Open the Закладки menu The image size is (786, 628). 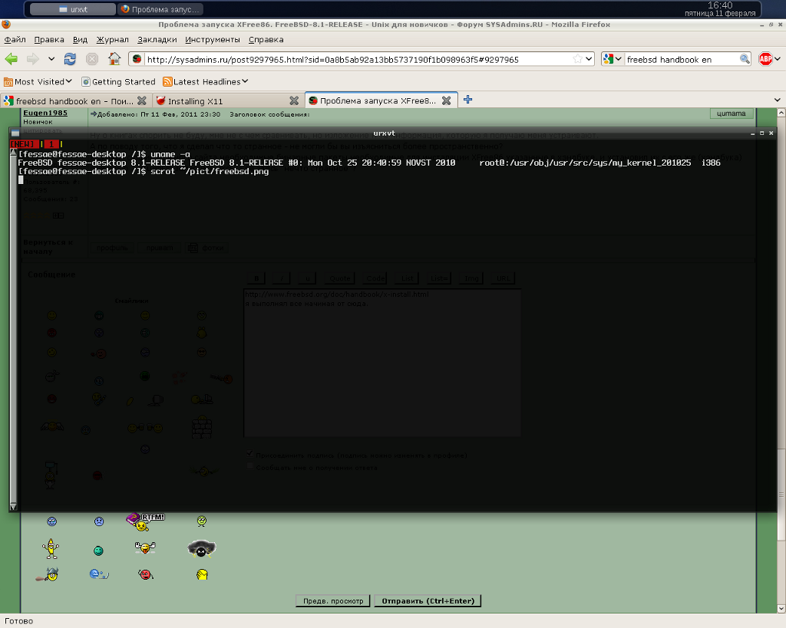pos(157,40)
